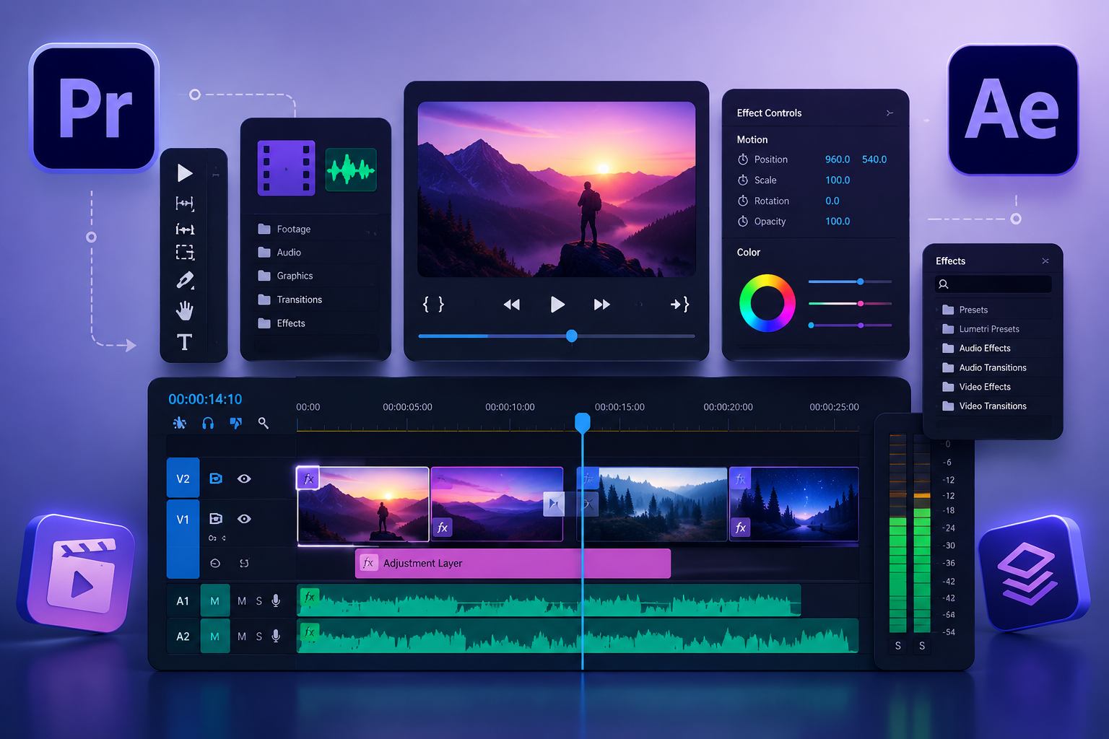Select the Adjustment Layer clip

point(513,563)
